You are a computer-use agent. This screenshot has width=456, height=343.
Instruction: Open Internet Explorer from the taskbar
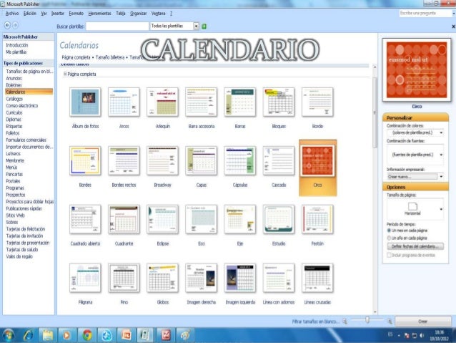point(28,335)
